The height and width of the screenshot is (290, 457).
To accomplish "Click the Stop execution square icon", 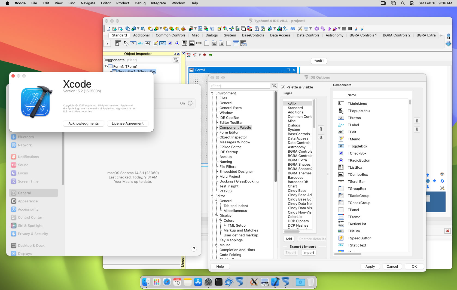I will pos(350,29).
